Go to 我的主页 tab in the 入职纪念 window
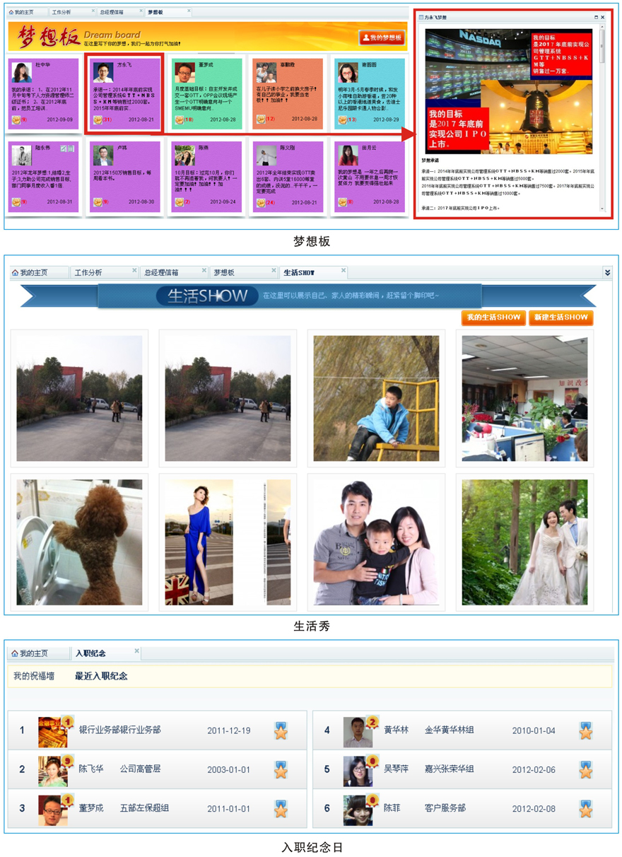 (x=33, y=653)
